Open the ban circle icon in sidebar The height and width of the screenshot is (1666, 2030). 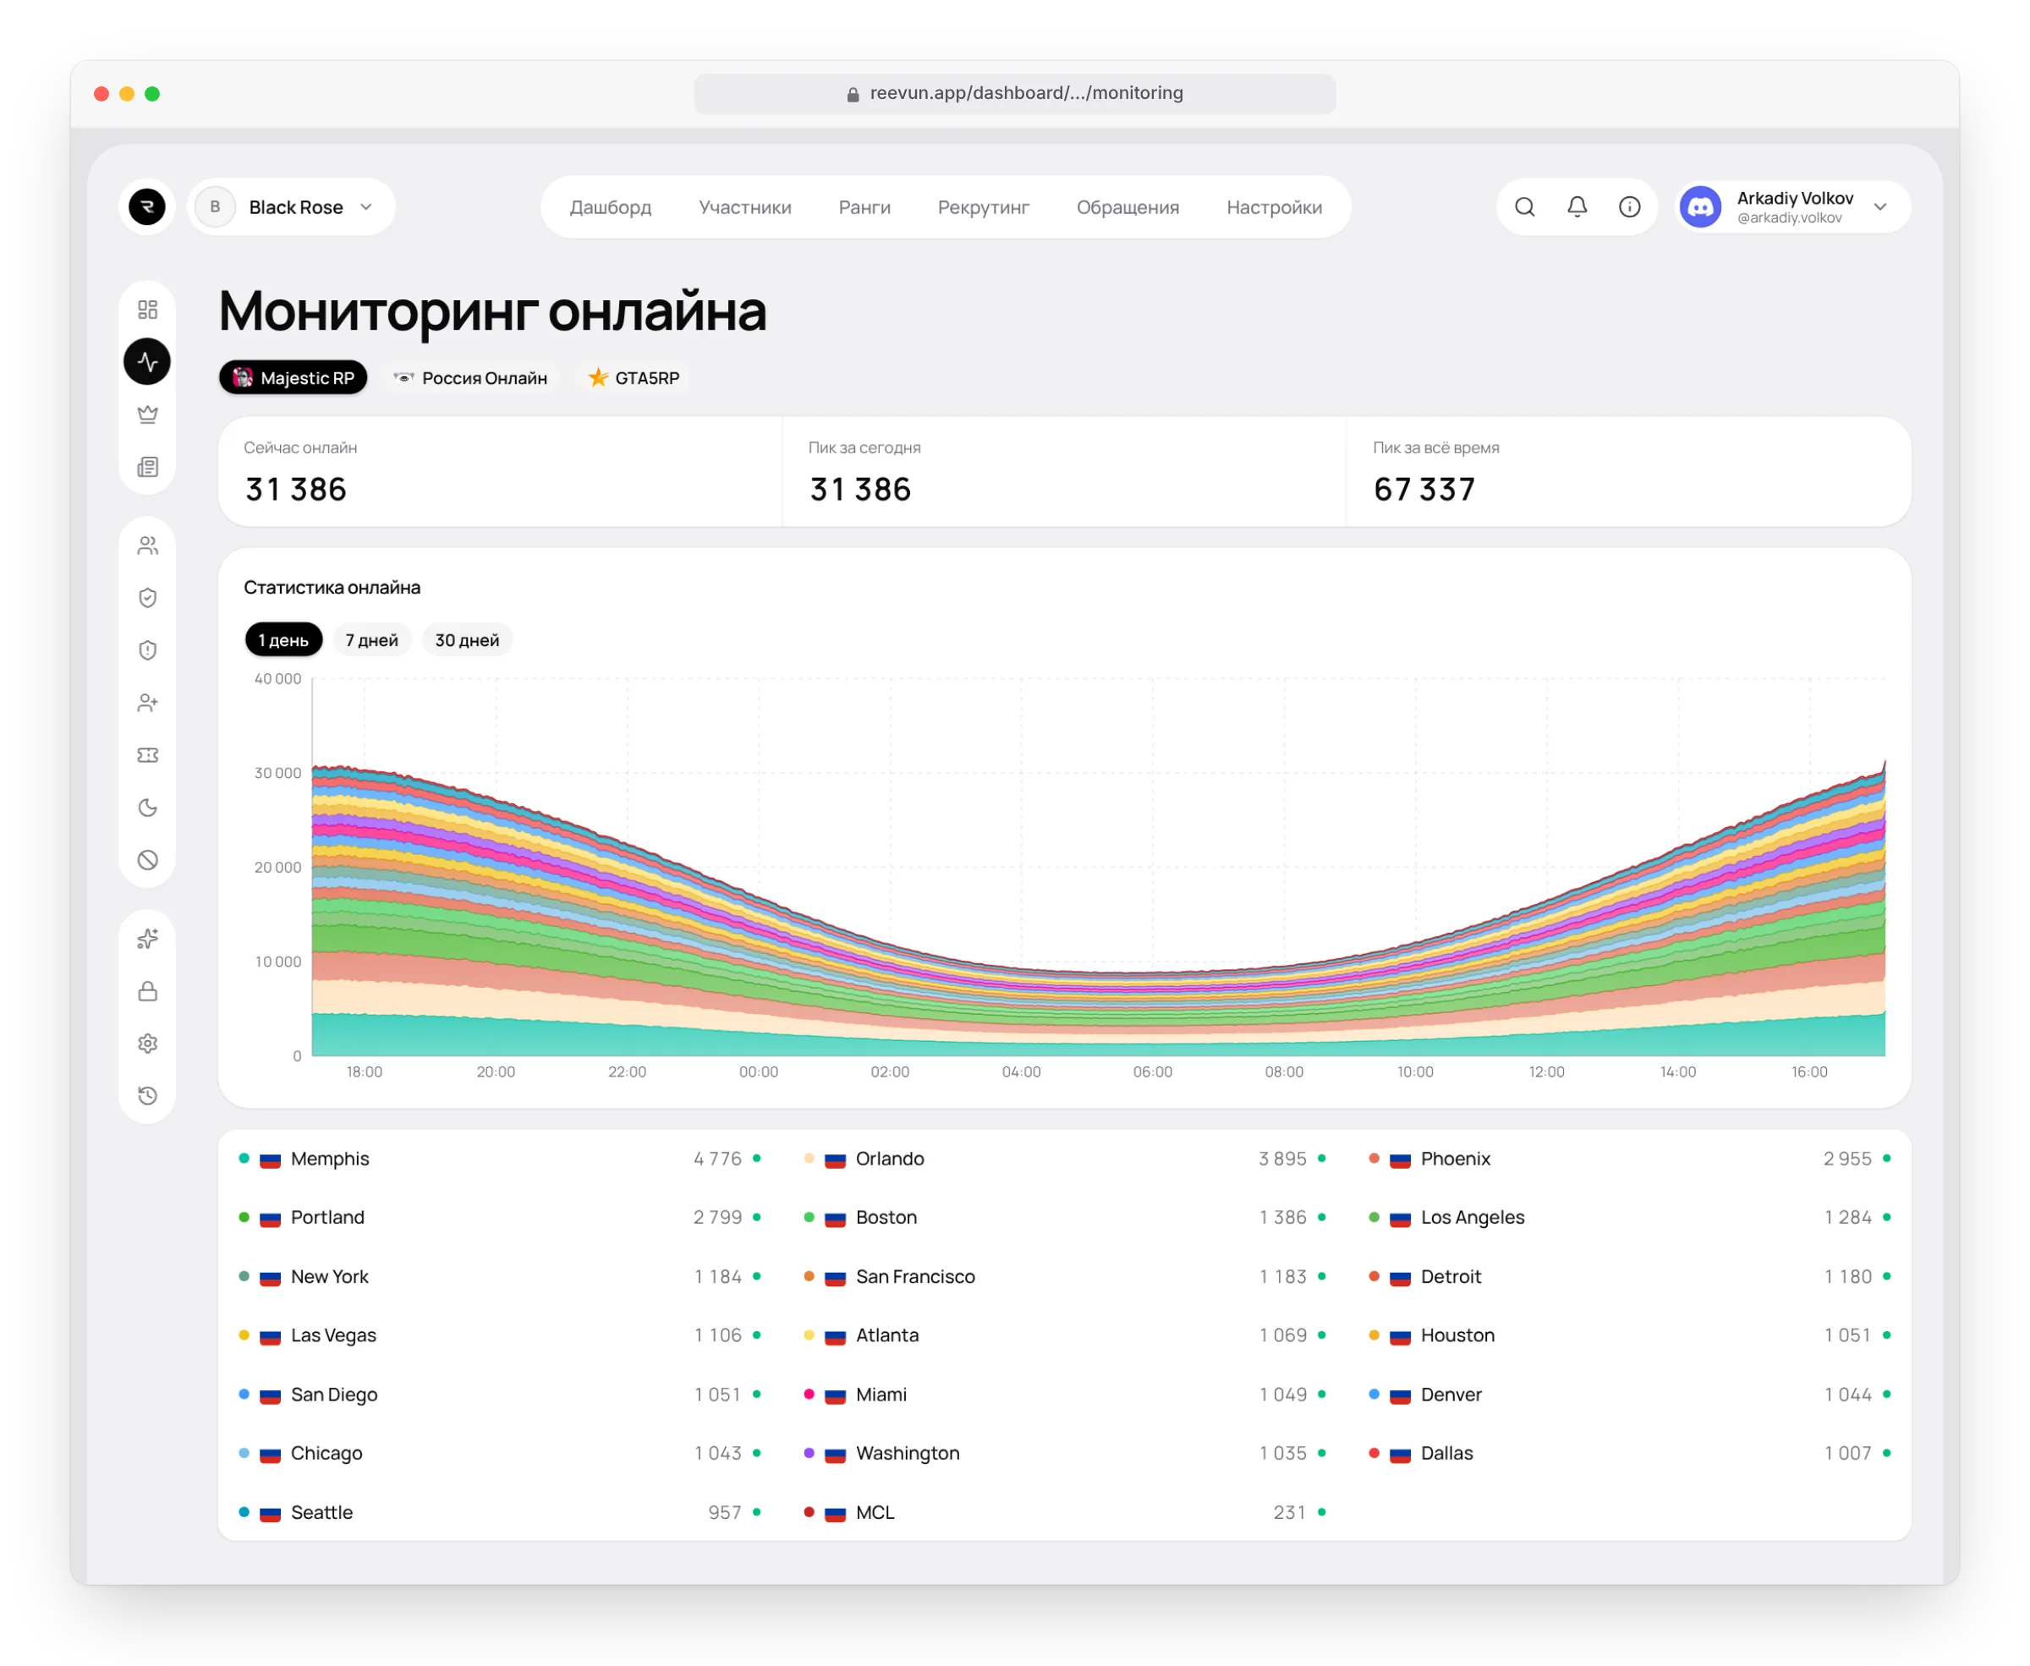coord(147,860)
